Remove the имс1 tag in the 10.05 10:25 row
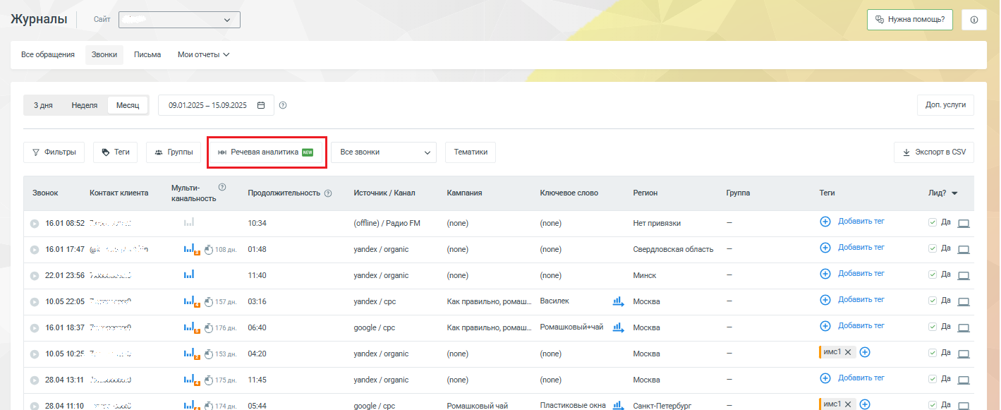Image resolution: width=1001 pixels, height=410 pixels. coord(848,352)
